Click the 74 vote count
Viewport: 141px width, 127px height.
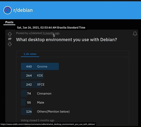pos(29,93)
